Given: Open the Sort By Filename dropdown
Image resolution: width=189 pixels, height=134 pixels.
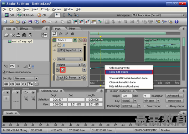Looking at the screenshot, I should pos(36,78).
